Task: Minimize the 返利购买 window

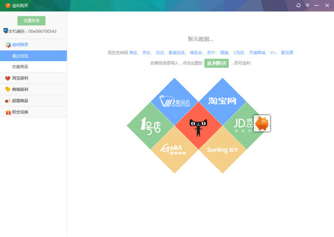Action: (317, 6)
